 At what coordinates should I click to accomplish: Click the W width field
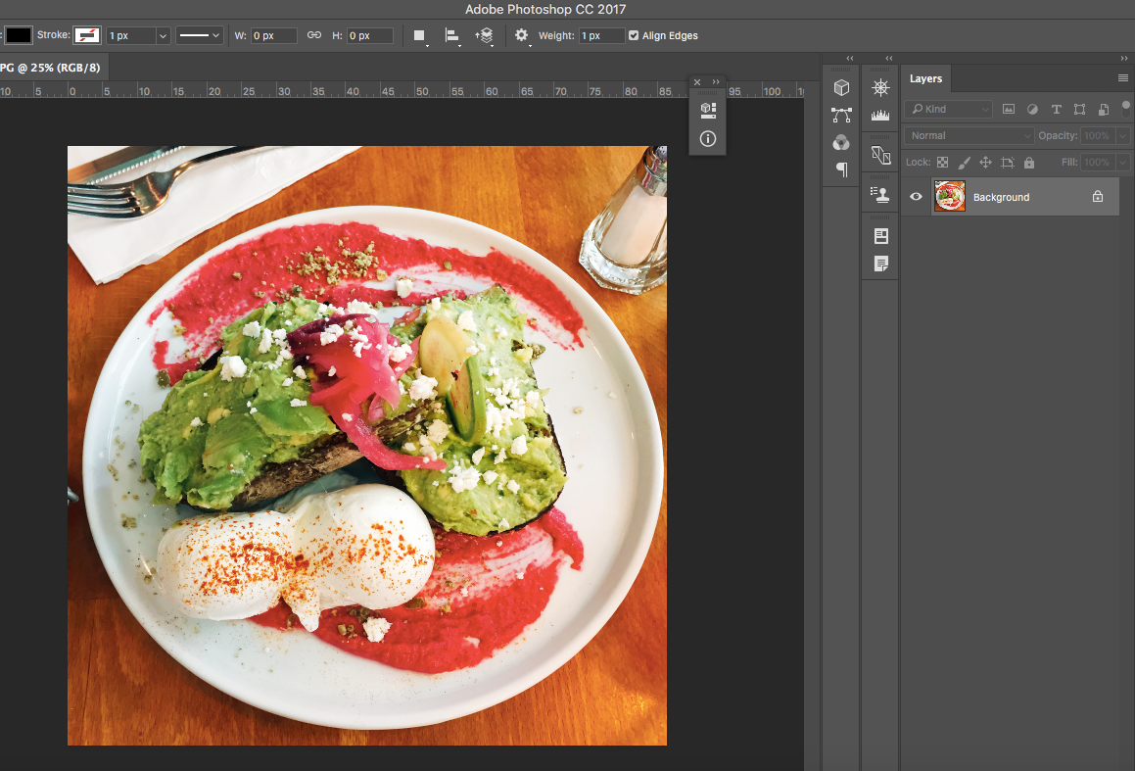[273, 35]
